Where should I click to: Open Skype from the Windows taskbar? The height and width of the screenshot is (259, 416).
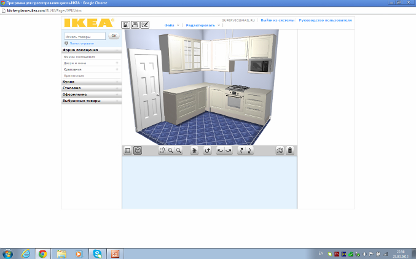98,253
